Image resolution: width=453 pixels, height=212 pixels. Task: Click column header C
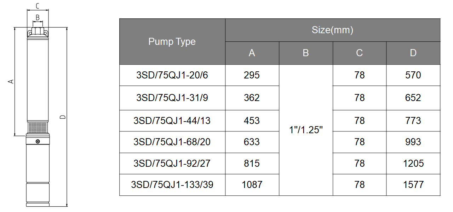point(360,53)
